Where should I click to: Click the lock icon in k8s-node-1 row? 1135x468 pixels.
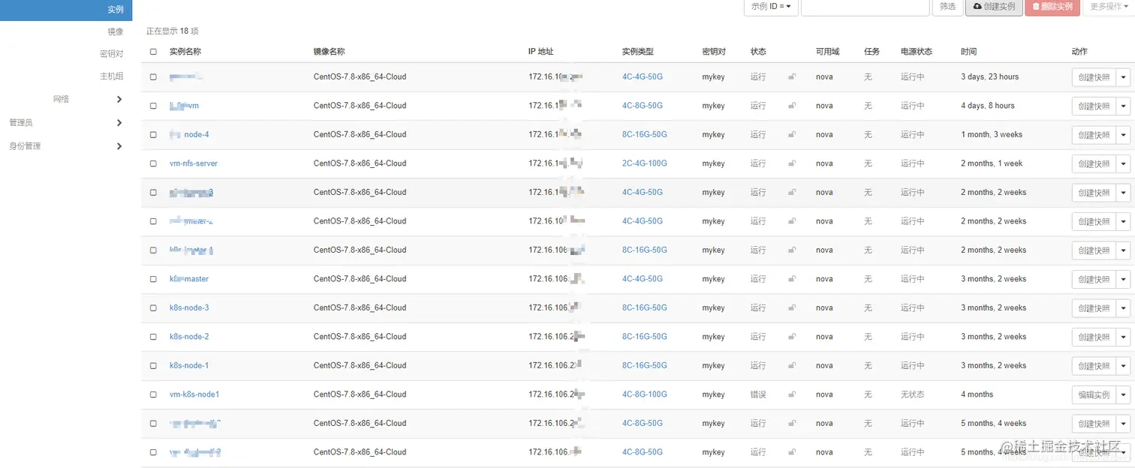point(792,366)
